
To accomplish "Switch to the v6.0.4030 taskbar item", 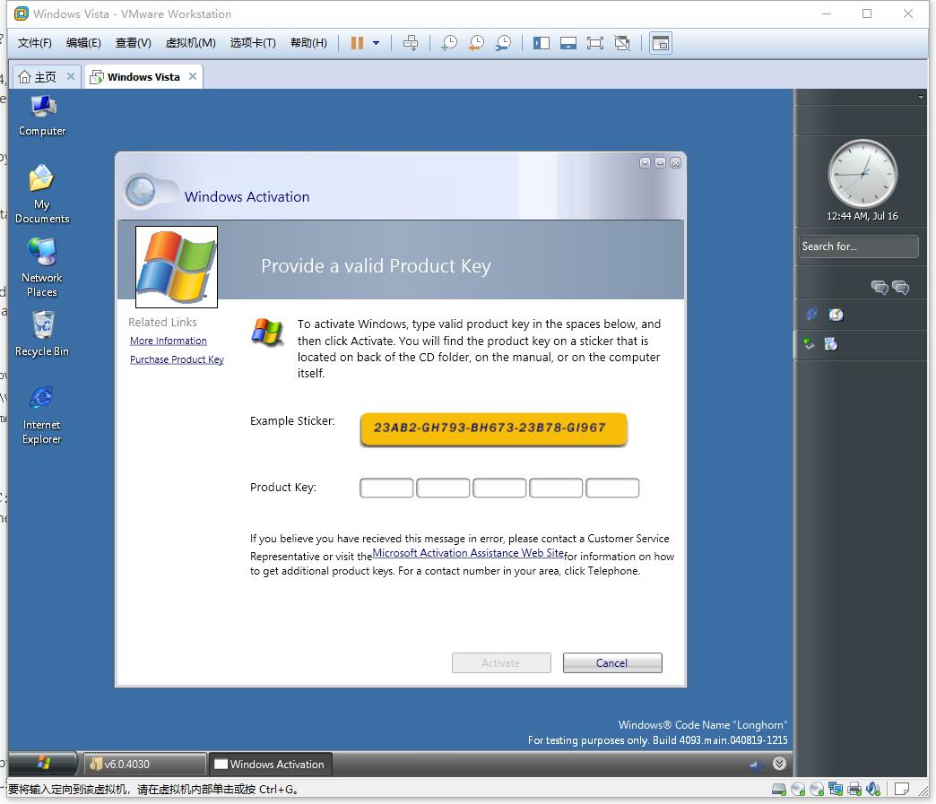I will (144, 764).
